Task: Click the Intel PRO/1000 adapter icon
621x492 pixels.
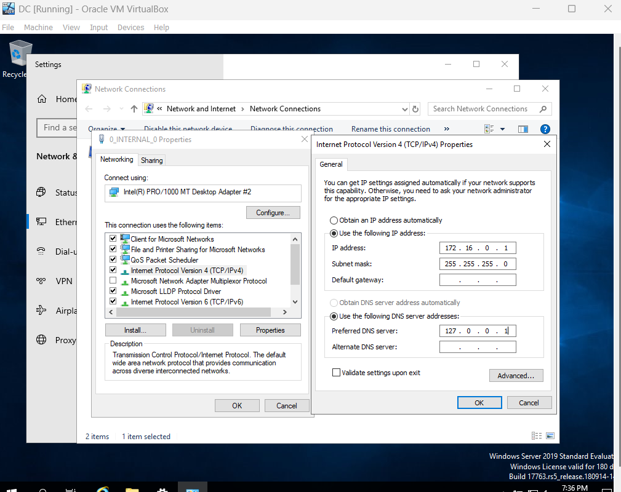Action: [x=114, y=192]
